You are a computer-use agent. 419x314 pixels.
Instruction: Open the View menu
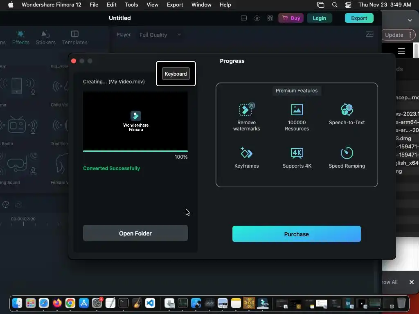pos(152,4)
